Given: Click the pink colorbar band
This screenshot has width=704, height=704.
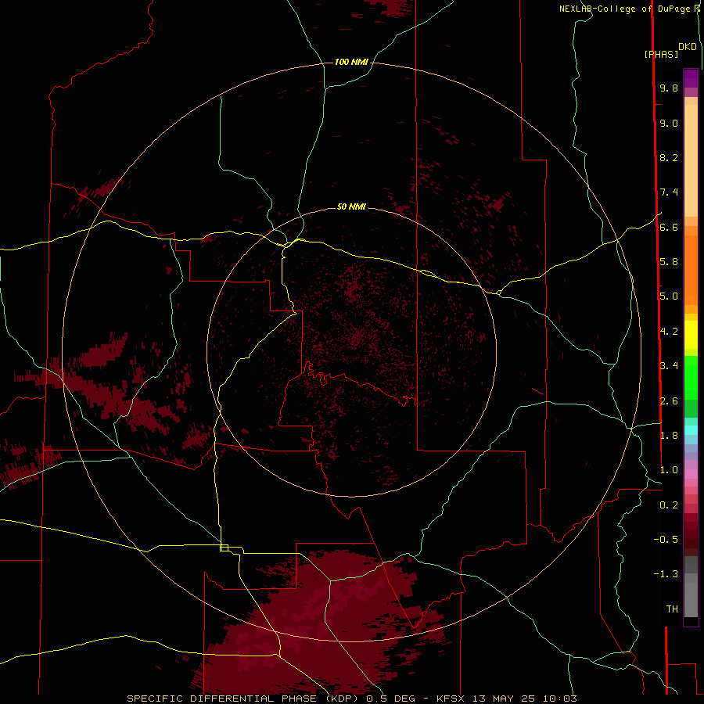Looking at the screenshot, I should [691, 474].
